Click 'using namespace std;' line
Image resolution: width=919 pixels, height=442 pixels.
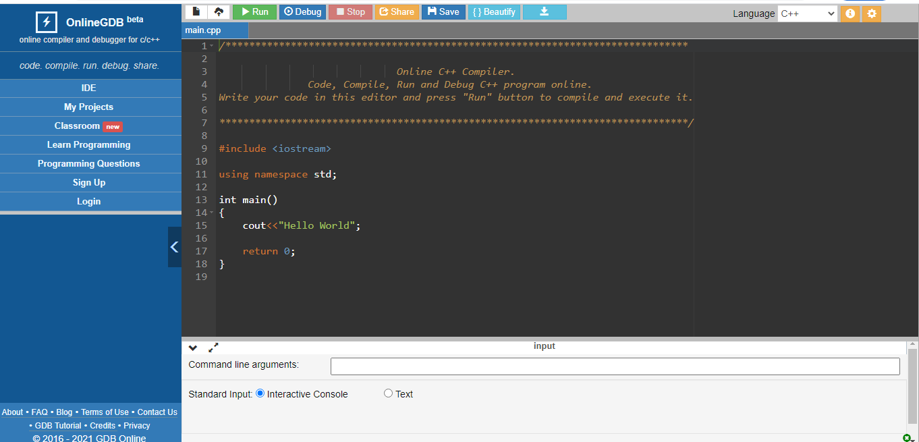pyautogui.click(x=277, y=174)
